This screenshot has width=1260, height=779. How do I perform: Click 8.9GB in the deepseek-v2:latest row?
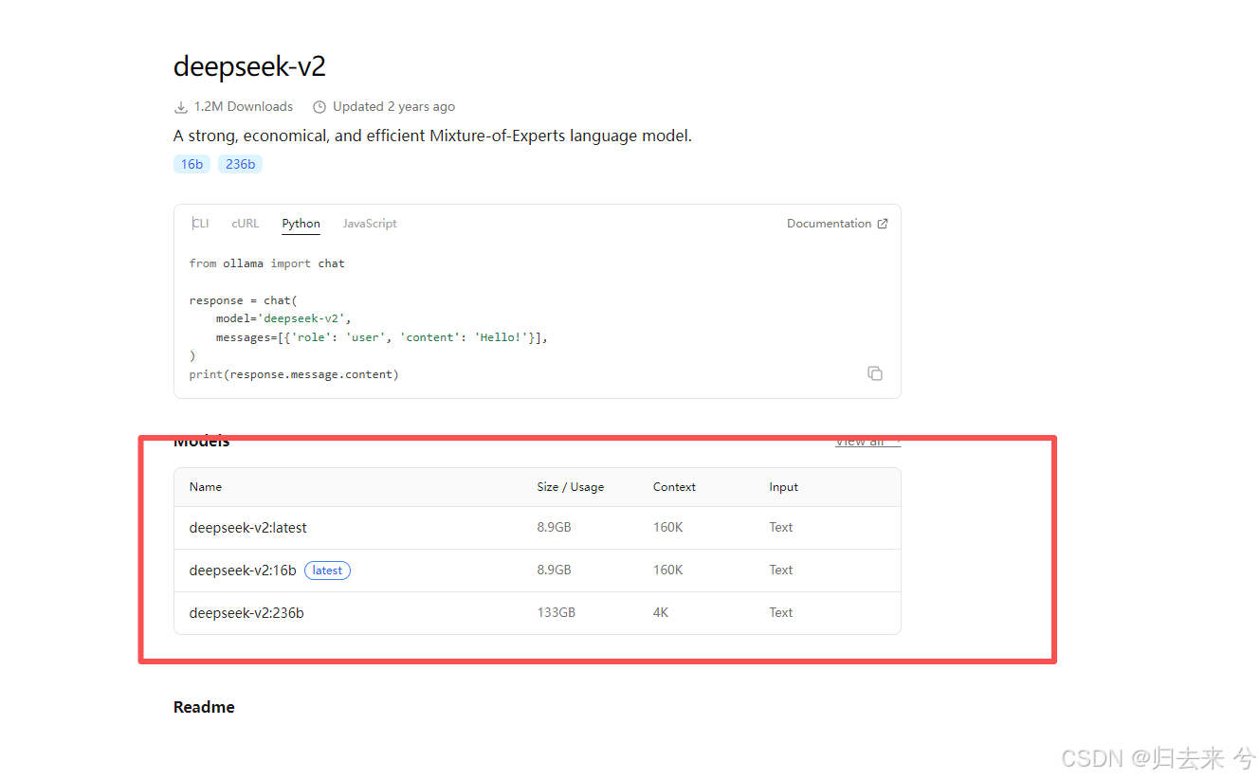pos(554,527)
